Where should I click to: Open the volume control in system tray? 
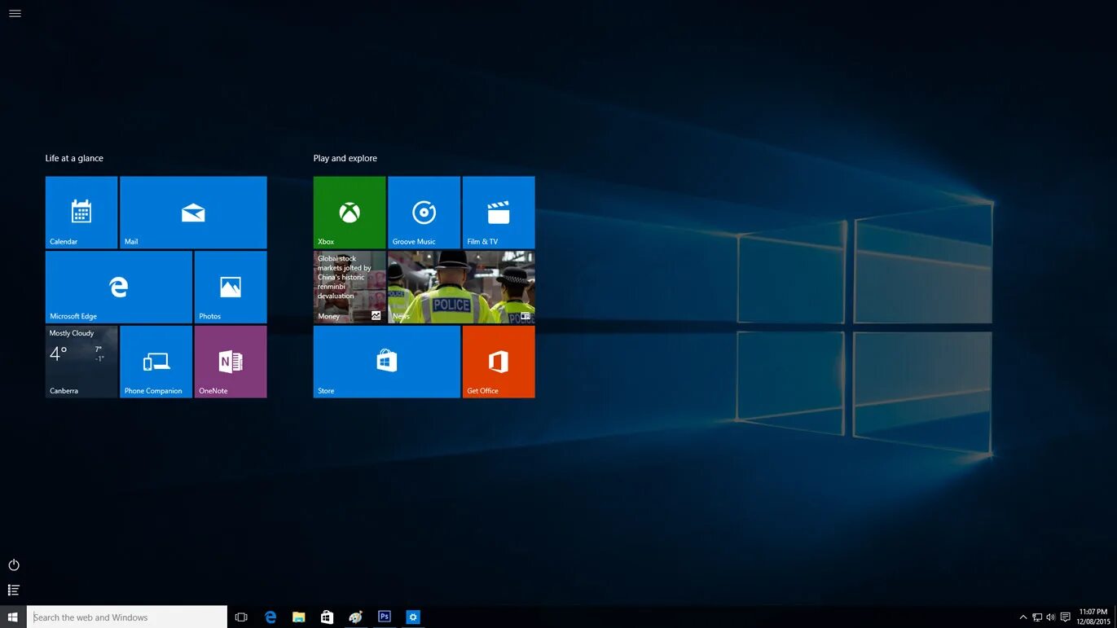point(1051,617)
